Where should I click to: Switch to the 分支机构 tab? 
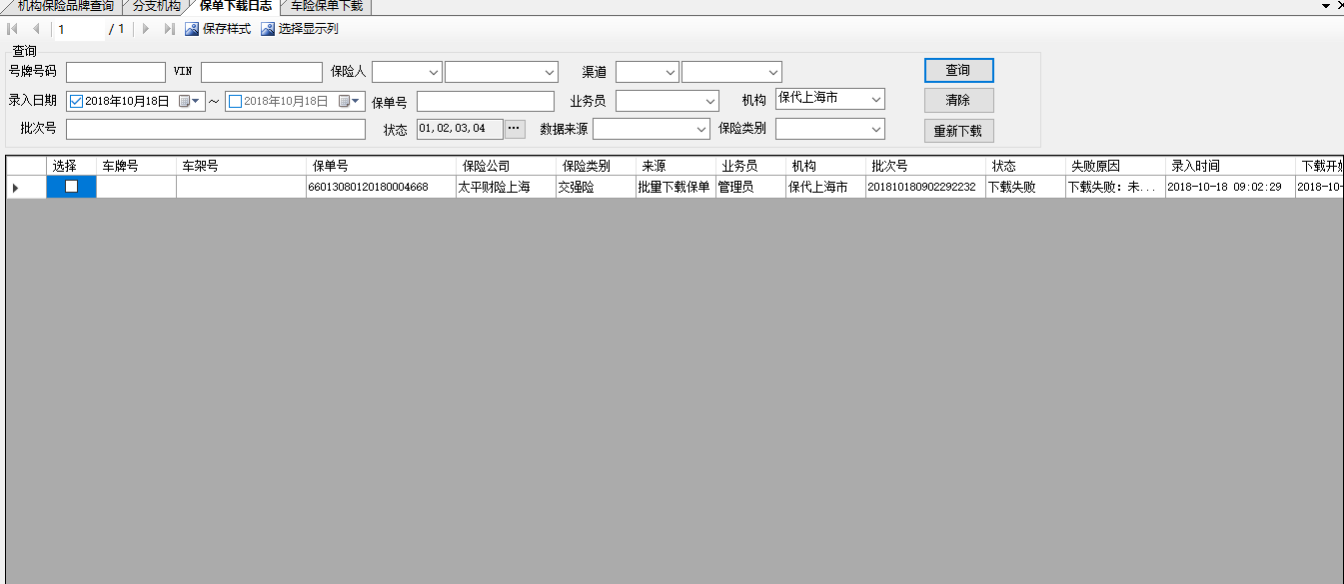(x=157, y=6)
